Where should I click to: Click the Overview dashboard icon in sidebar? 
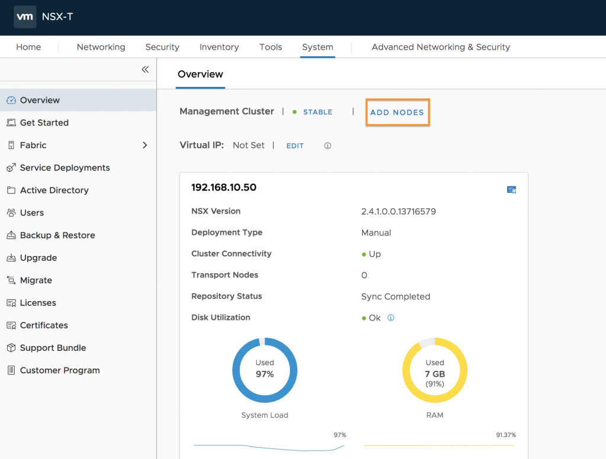click(x=11, y=100)
